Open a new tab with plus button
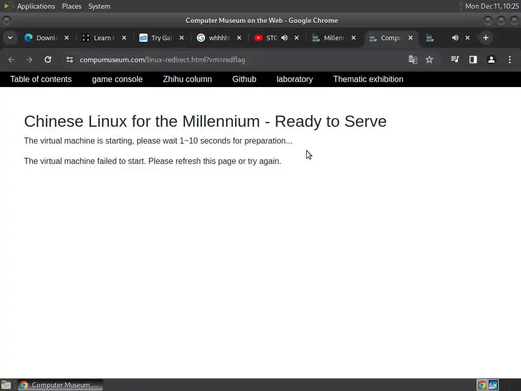521x391 pixels. tap(486, 38)
